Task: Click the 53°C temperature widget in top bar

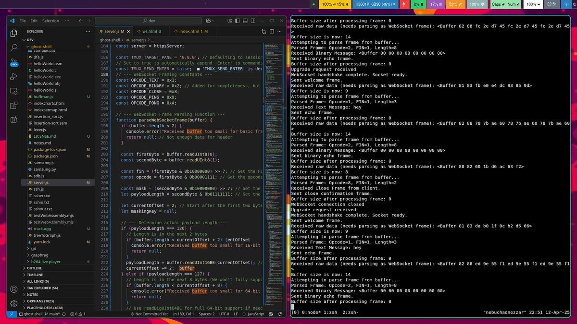Action: pyautogui.click(x=456, y=4)
